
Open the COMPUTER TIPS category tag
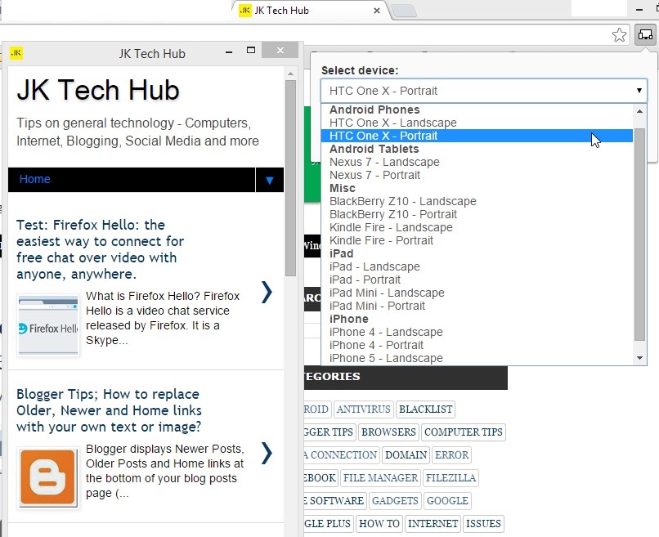(463, 432)
